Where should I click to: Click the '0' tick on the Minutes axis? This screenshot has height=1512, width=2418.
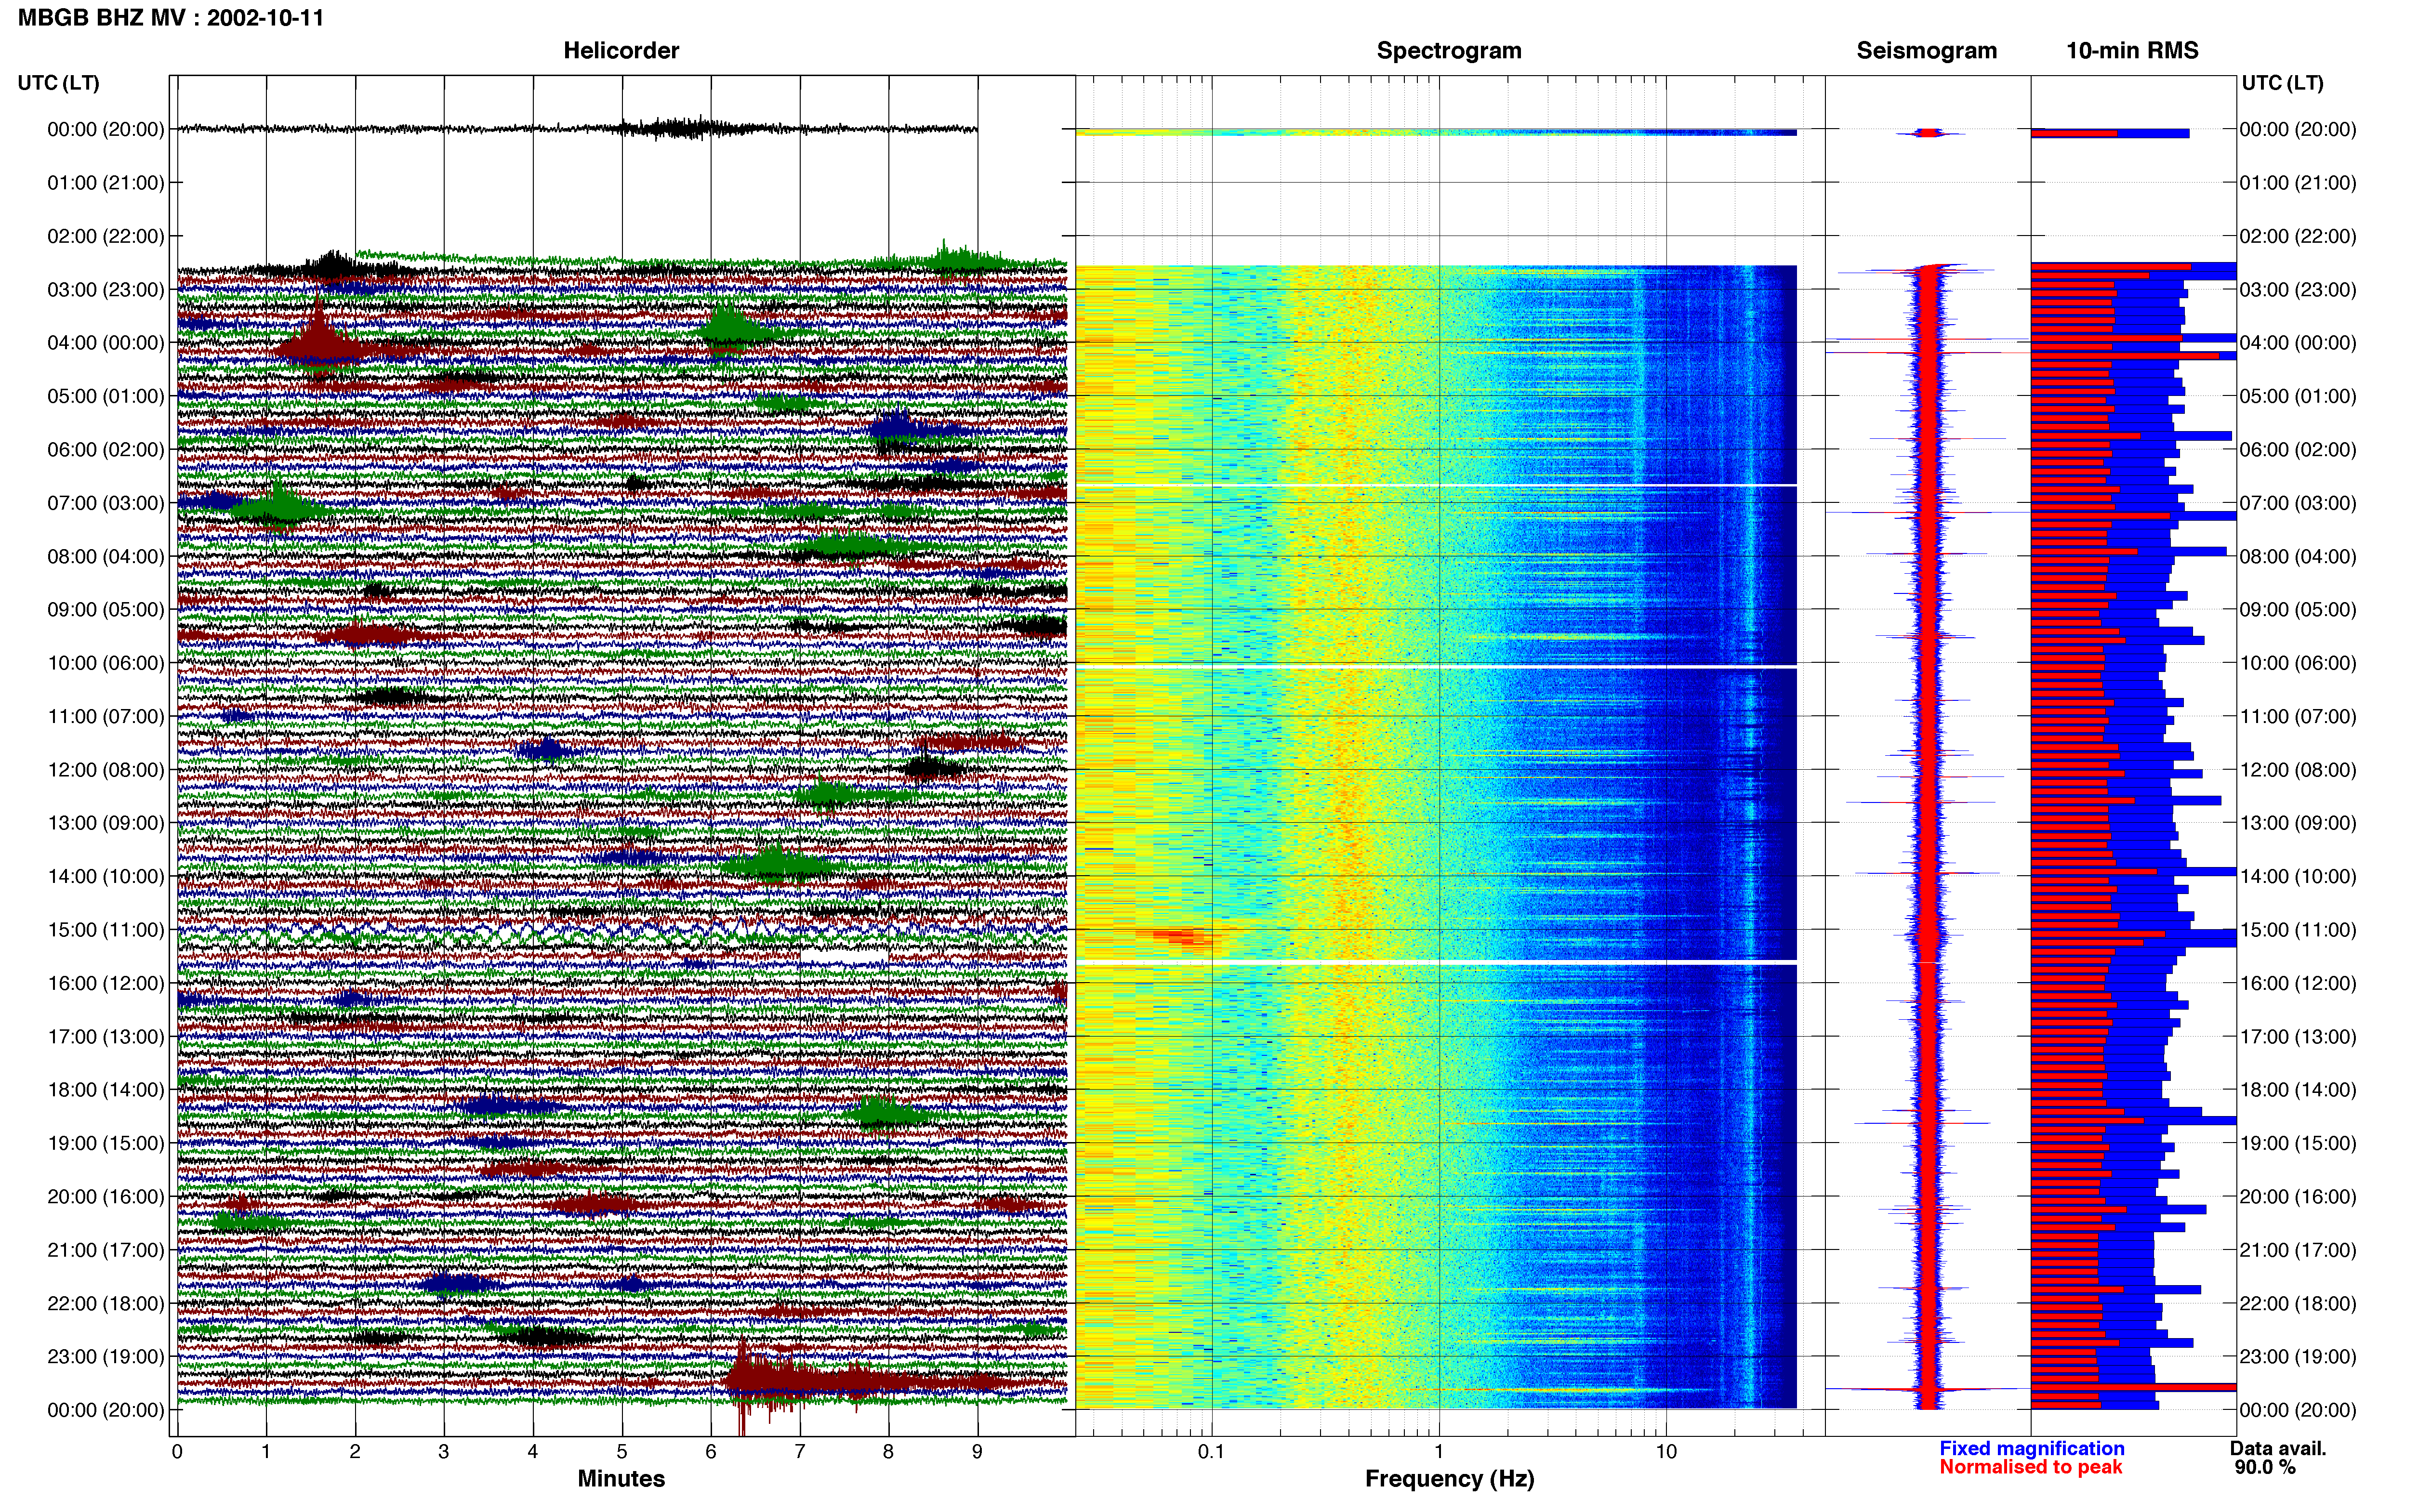[x=177, y=1451]
